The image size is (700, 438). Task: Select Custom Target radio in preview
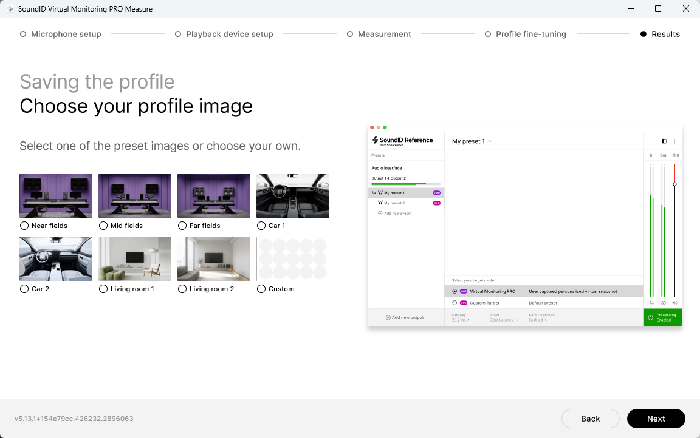(x=455, y=303)
